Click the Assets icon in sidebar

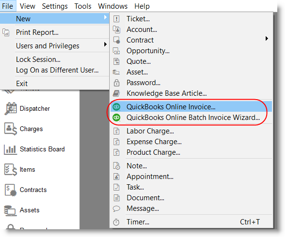tap(10, 210)
